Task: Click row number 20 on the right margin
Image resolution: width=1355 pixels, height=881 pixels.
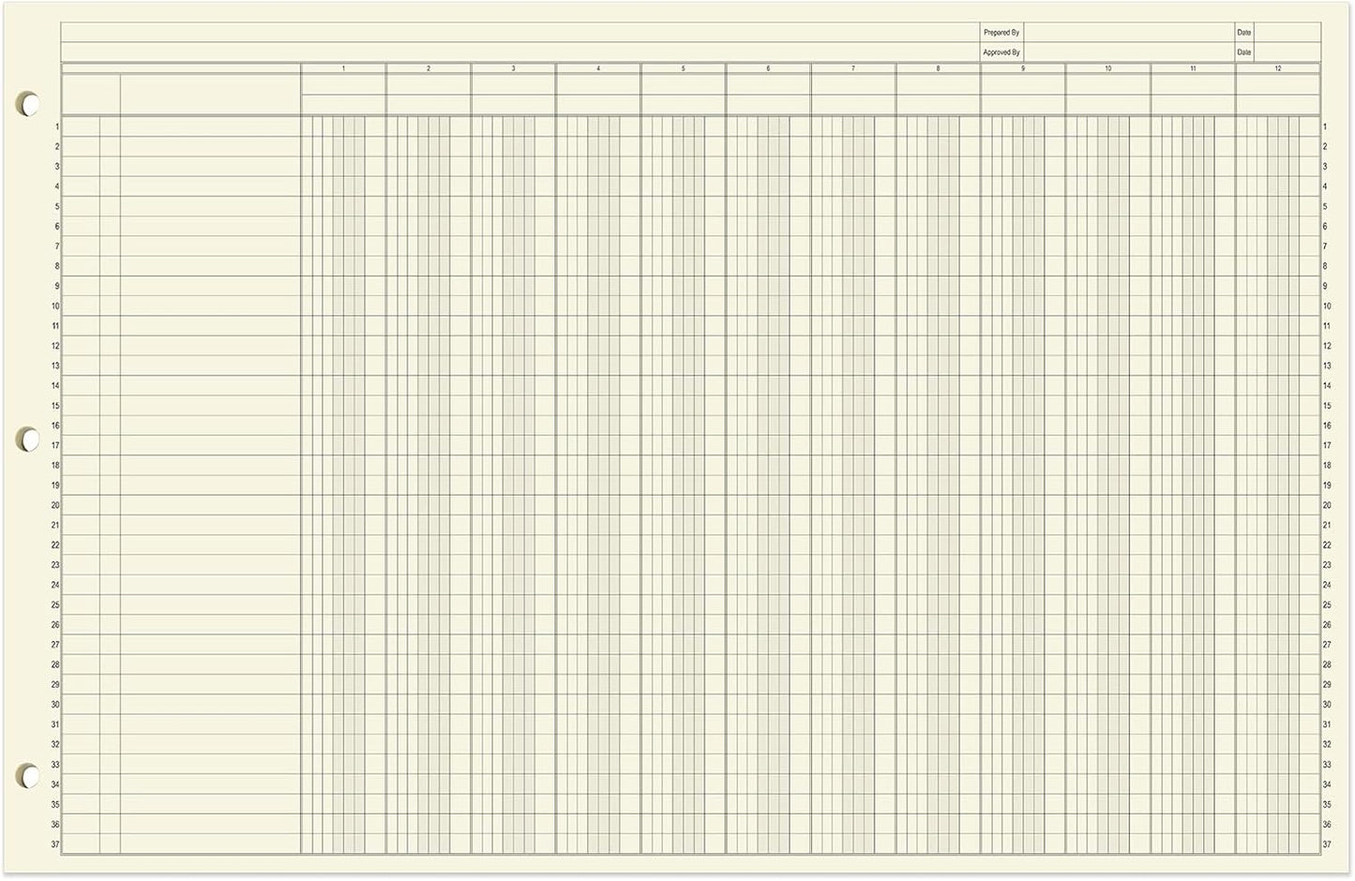Action: point(1325,504)
